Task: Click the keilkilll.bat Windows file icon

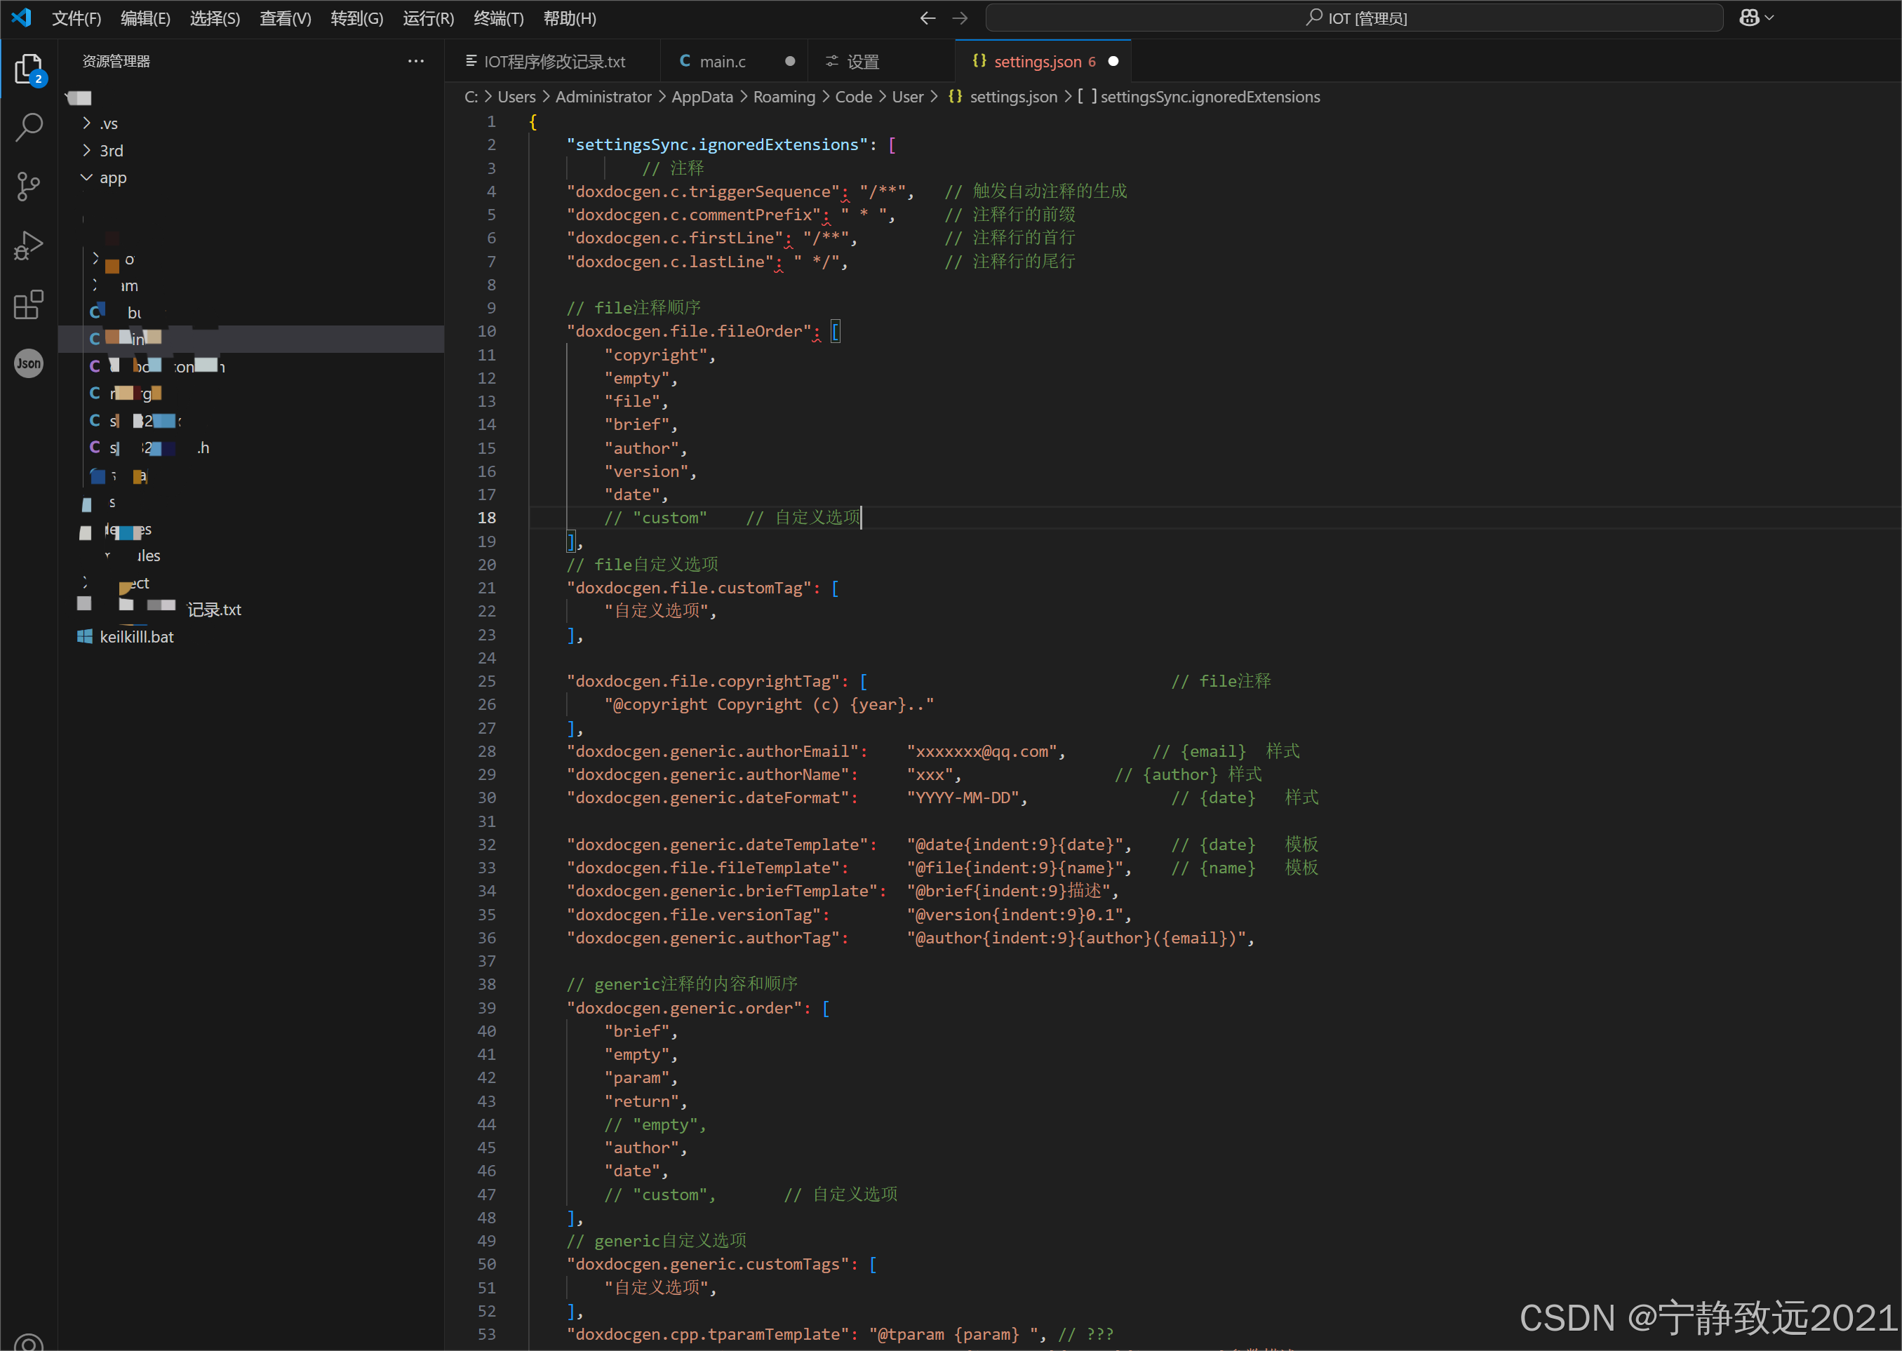Action: (x=84, y=636)
